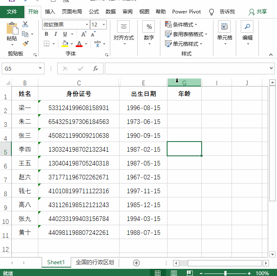Apply red font color
The height and width of the screenshot is (276, 277).
click(79, 44)
